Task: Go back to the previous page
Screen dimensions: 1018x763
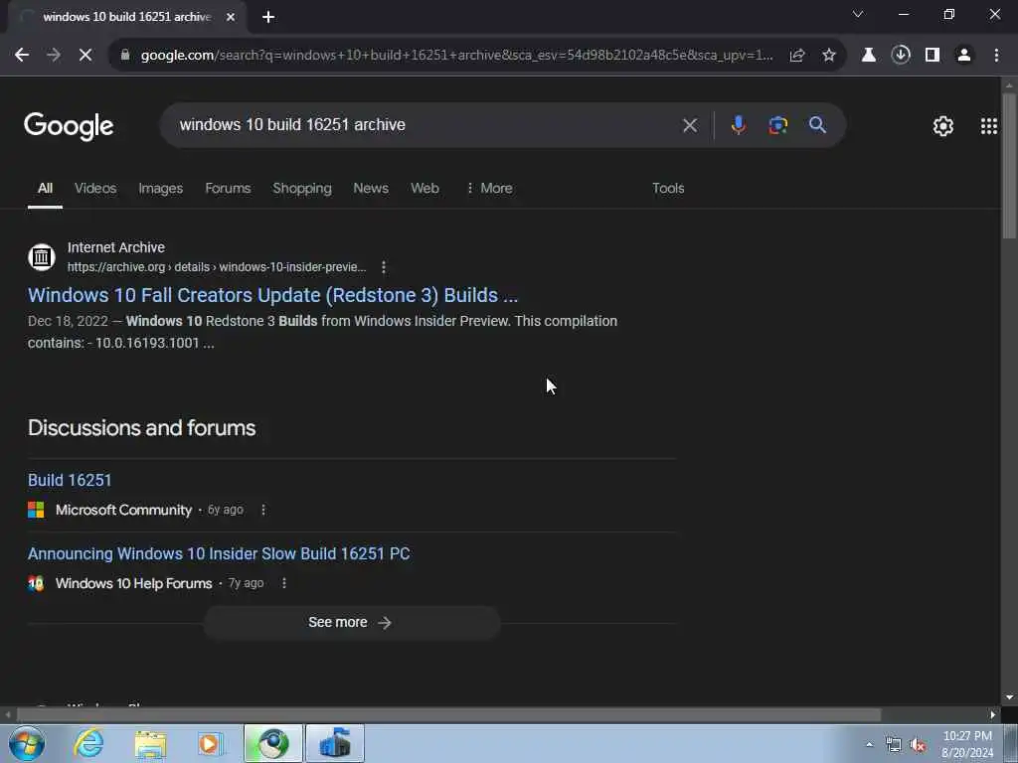Action: pyautogui.click(x=22, y=56)
